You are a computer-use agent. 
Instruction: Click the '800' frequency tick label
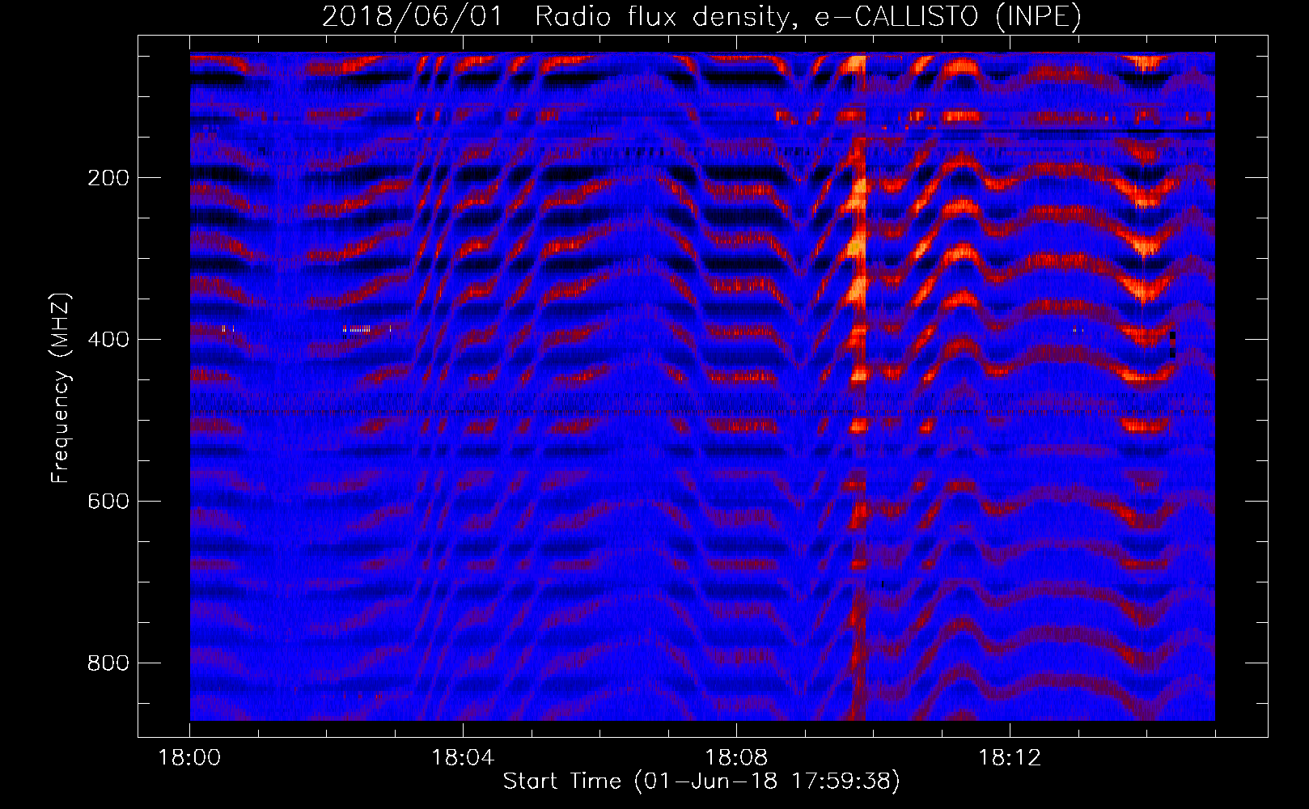(x=108, y=663)
